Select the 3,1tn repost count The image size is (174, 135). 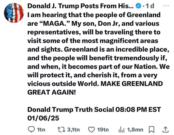73,130
